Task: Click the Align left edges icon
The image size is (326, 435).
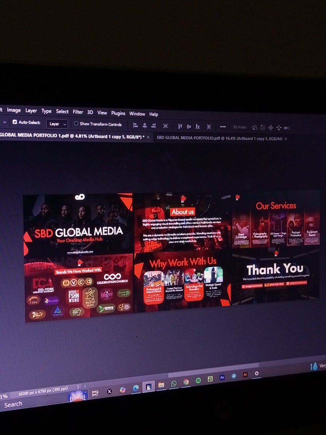Action: pos(135,125)
